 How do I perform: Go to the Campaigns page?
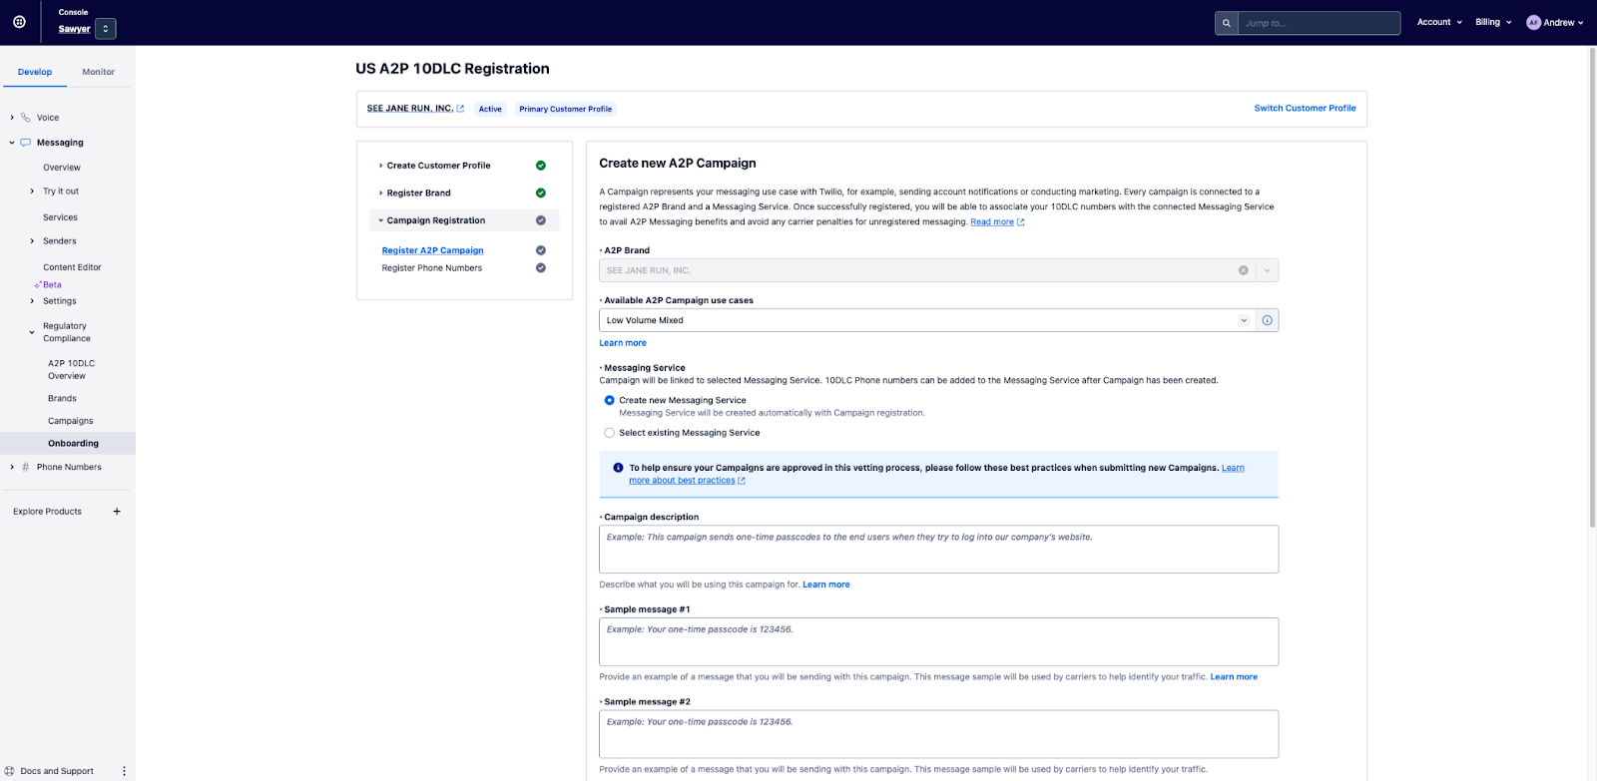[70, 421]
